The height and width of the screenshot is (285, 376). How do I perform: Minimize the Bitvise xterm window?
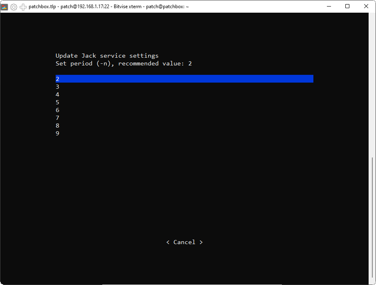[329, 7]
